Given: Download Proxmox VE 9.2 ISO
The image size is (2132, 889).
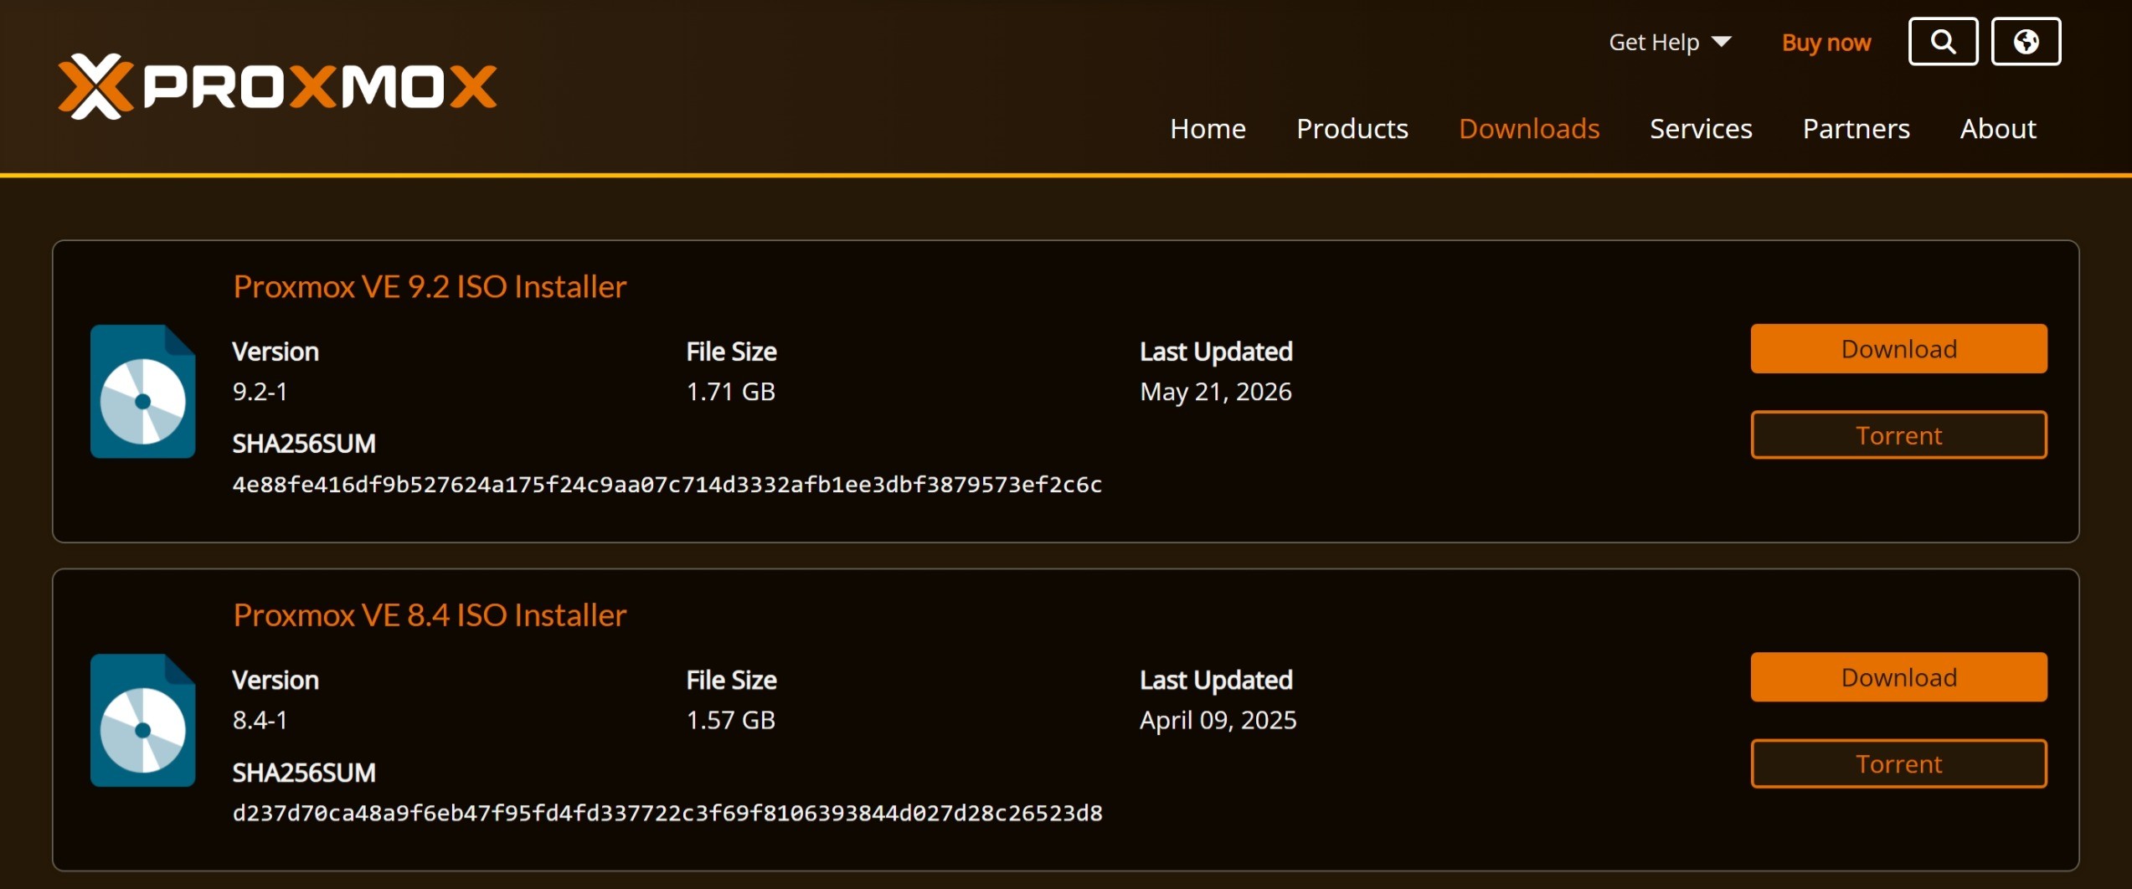Looking at the screenshot, I should pos(1898,348).
